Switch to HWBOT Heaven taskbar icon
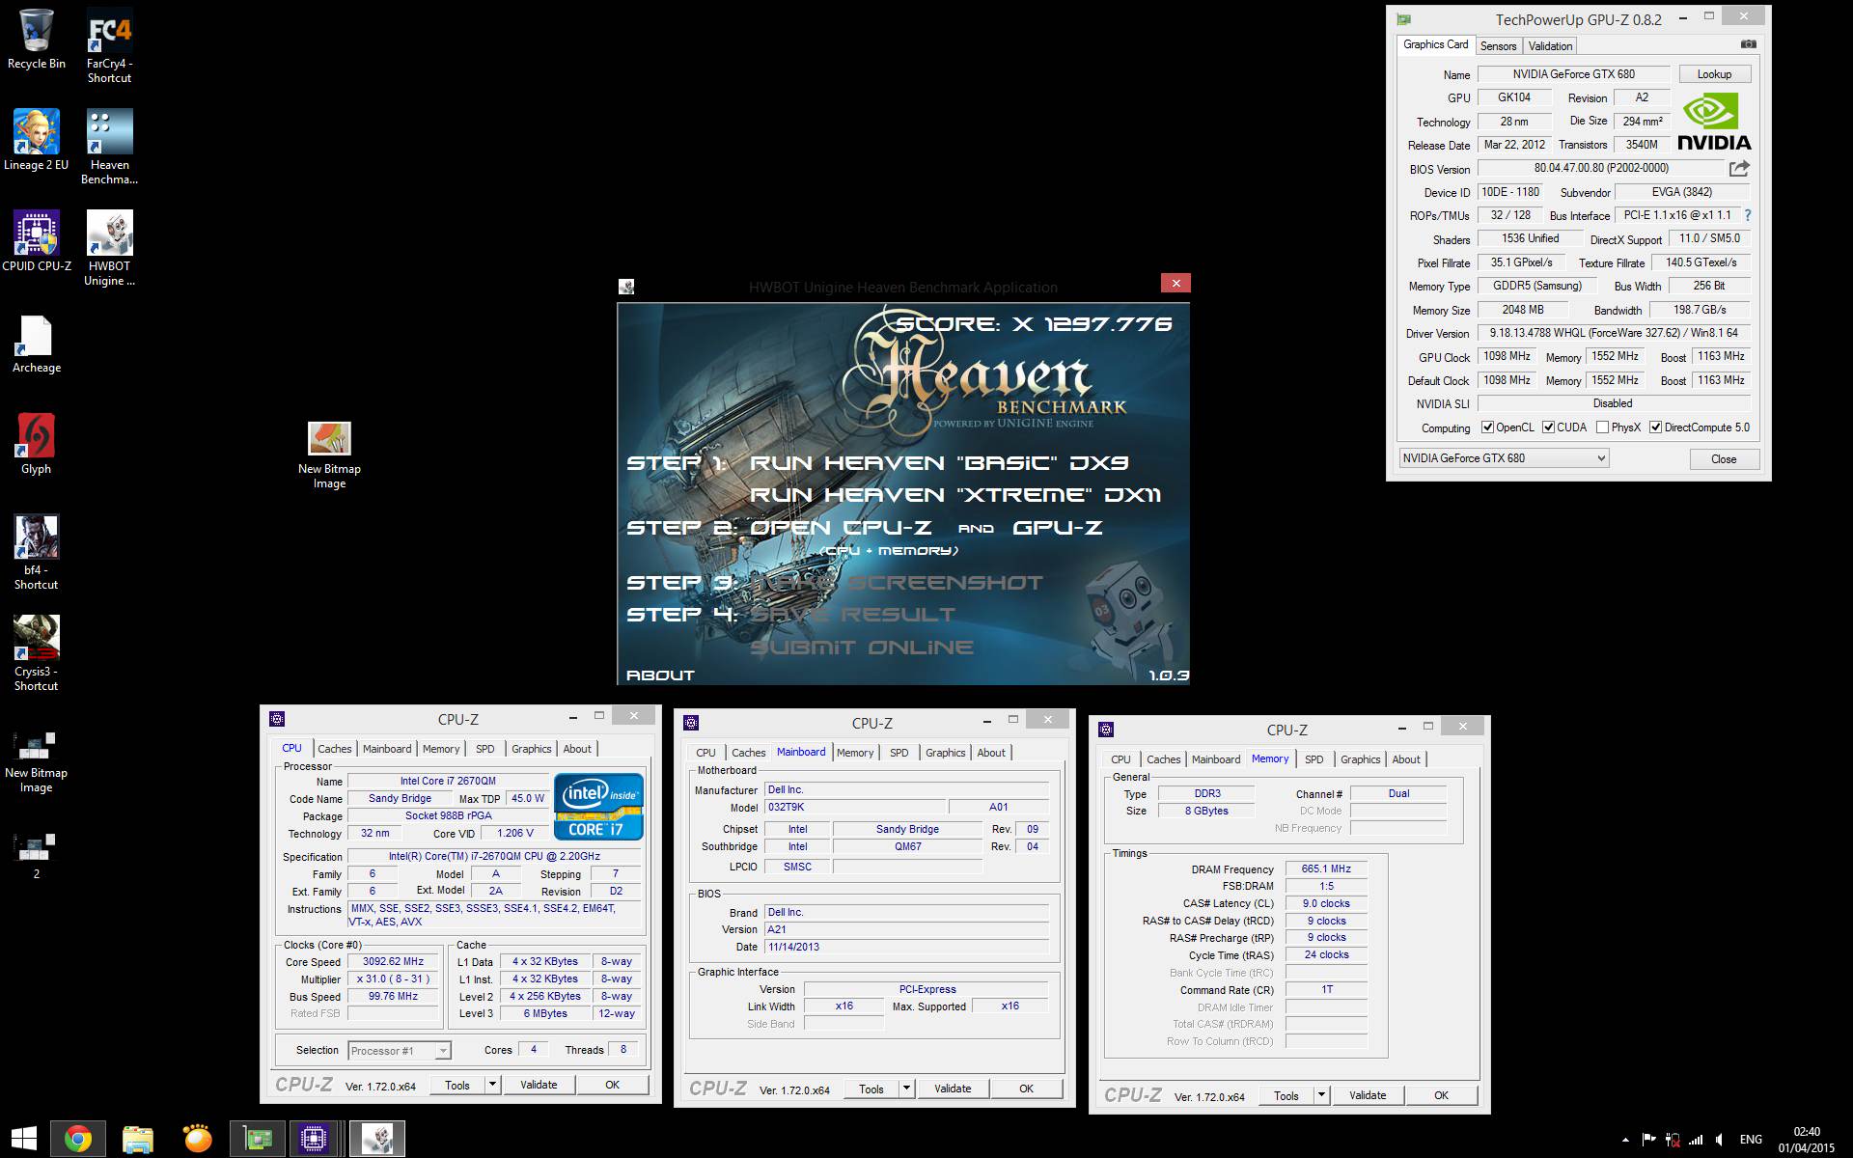 point(376,1139)
